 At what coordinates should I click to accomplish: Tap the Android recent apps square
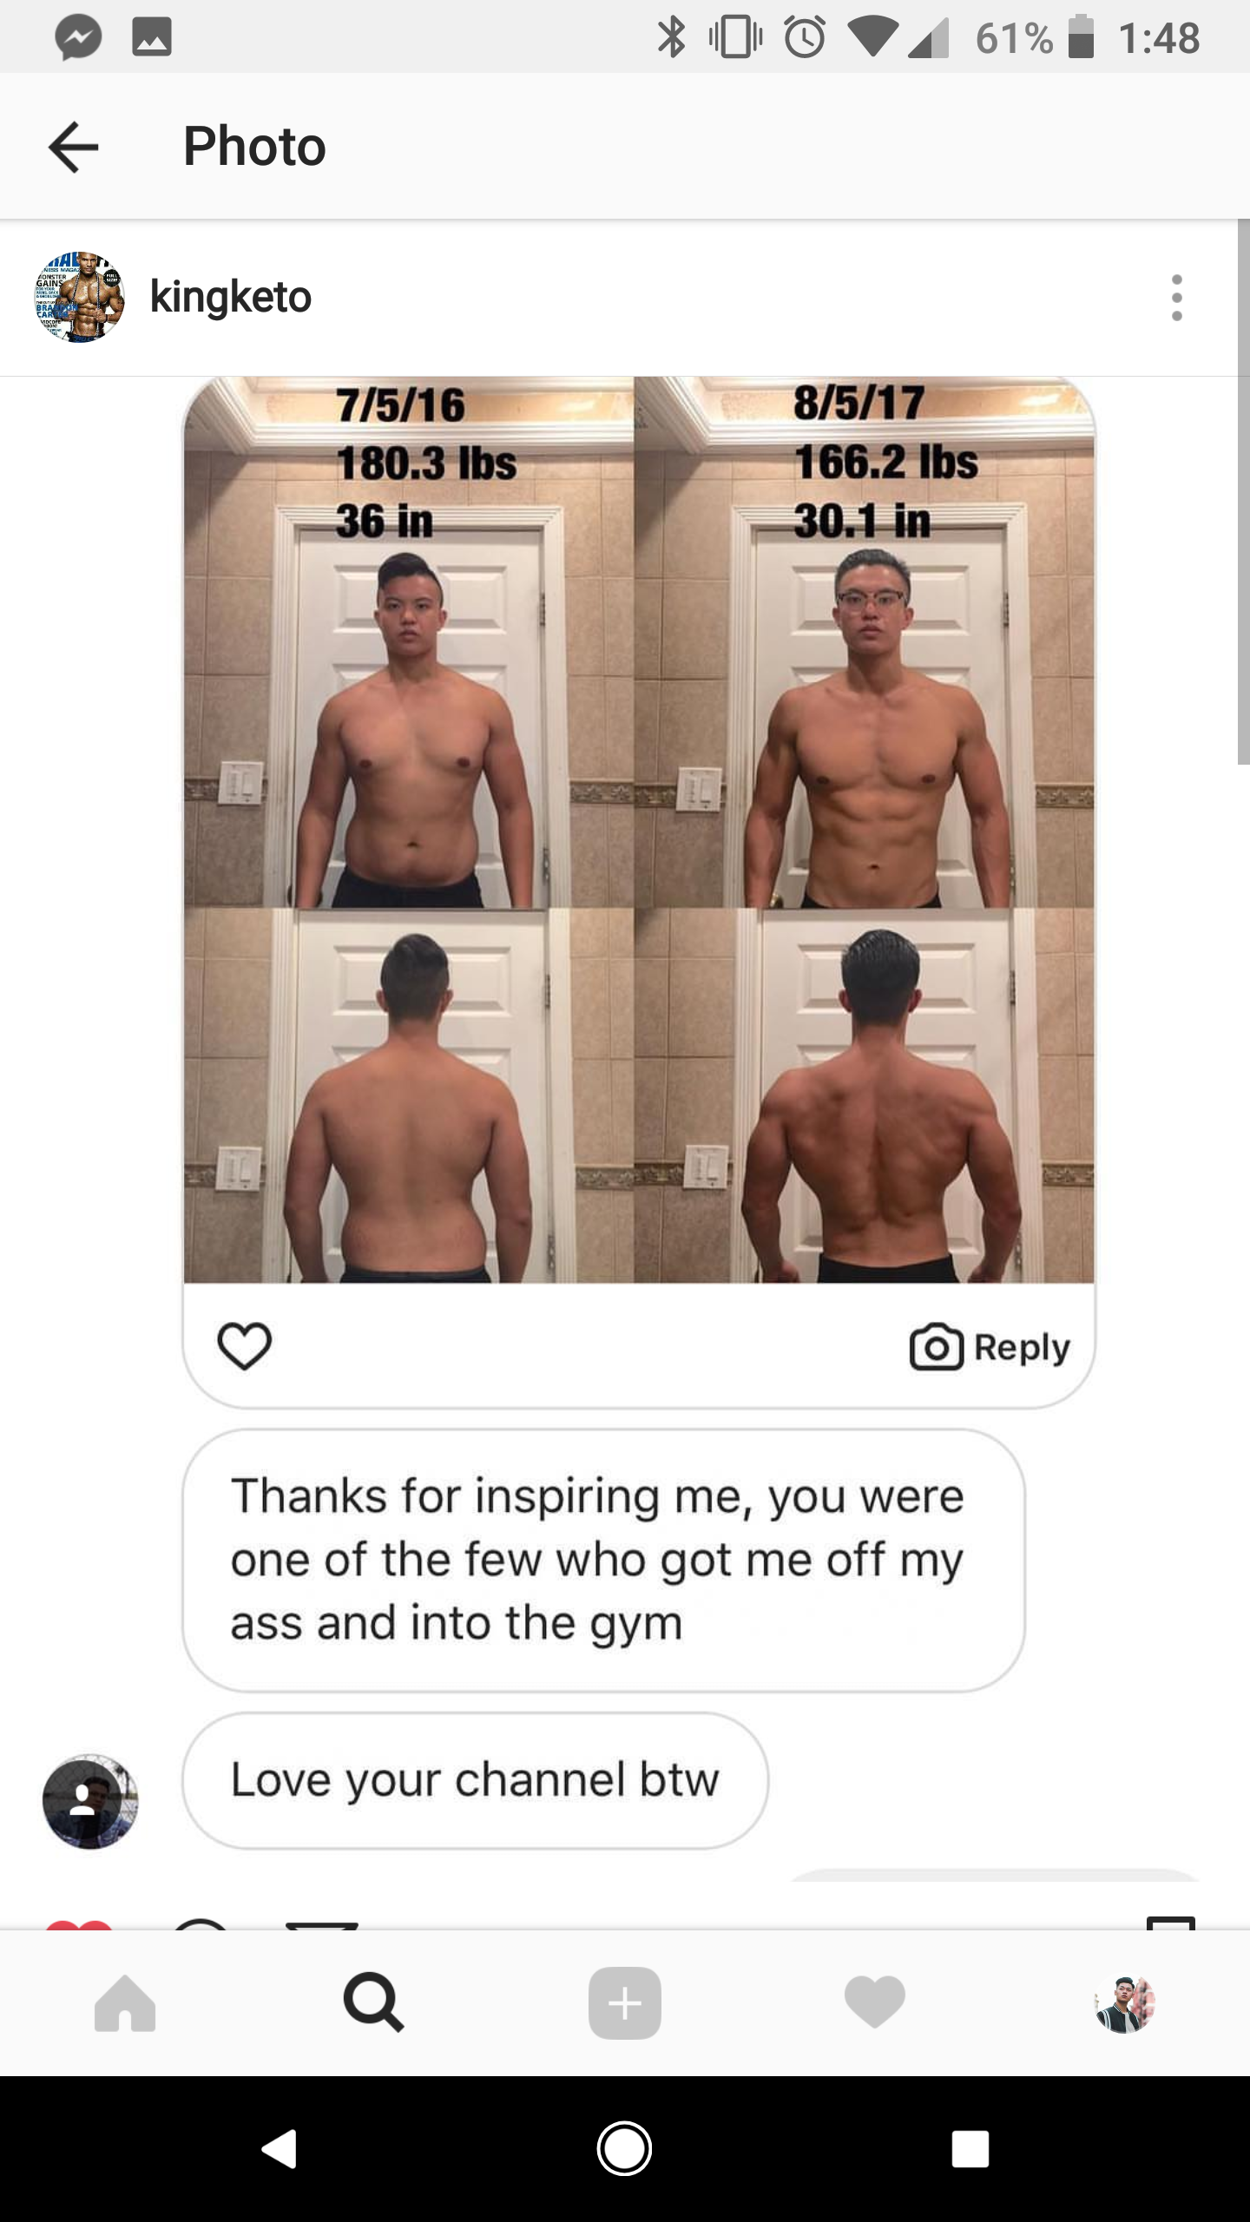tap(970, 2149)
